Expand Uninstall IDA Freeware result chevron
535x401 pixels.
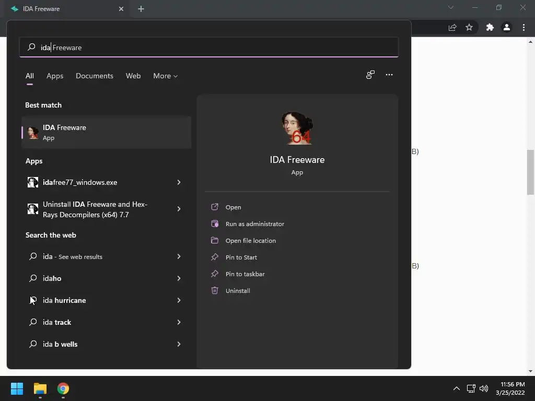[x=179, y=209]
